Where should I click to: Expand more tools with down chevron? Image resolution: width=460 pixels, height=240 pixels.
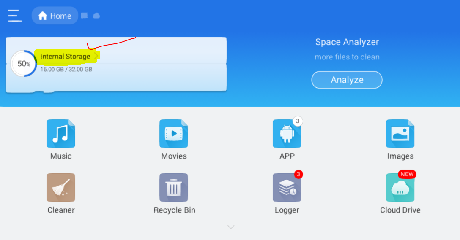point(231,227)
